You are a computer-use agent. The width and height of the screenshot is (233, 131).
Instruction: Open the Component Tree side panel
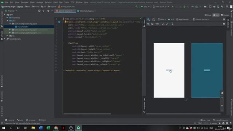(x=144, y=105)
